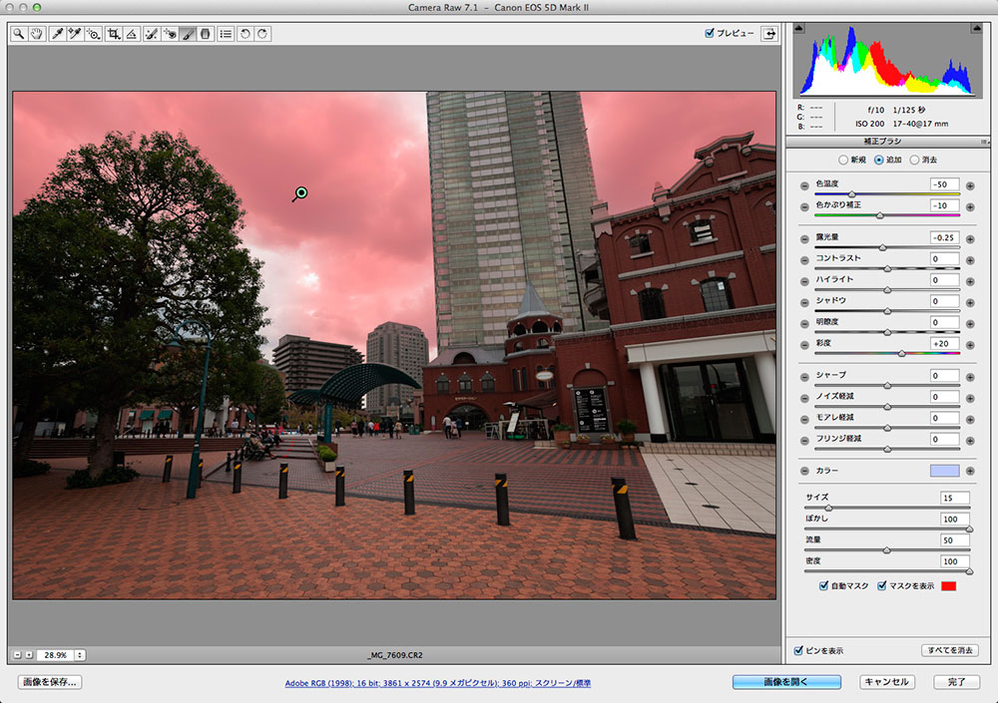The width and height of the screenshot is (998, 703).
Task: Select the White Balance eyedropper tool
Action: point(57,34)
